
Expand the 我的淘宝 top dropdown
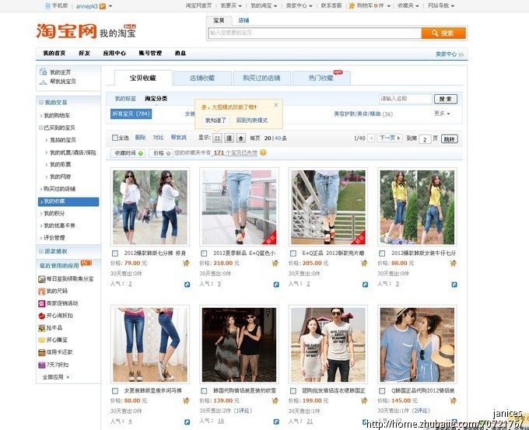pos(264,5)
